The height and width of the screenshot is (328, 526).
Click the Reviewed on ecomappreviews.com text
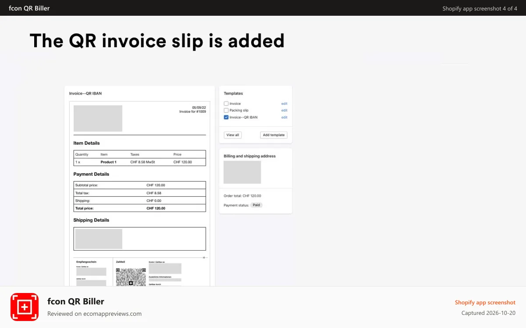pyautogui.click(x=94, y=314)
